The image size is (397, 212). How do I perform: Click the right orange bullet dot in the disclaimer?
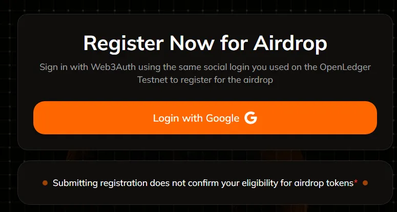coord(365,182)
